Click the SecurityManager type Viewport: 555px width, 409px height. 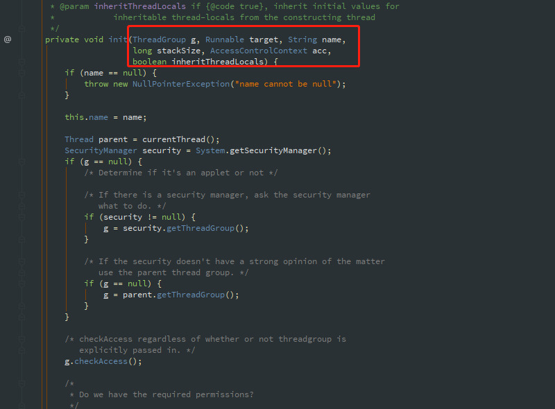[x=101, y=150]
